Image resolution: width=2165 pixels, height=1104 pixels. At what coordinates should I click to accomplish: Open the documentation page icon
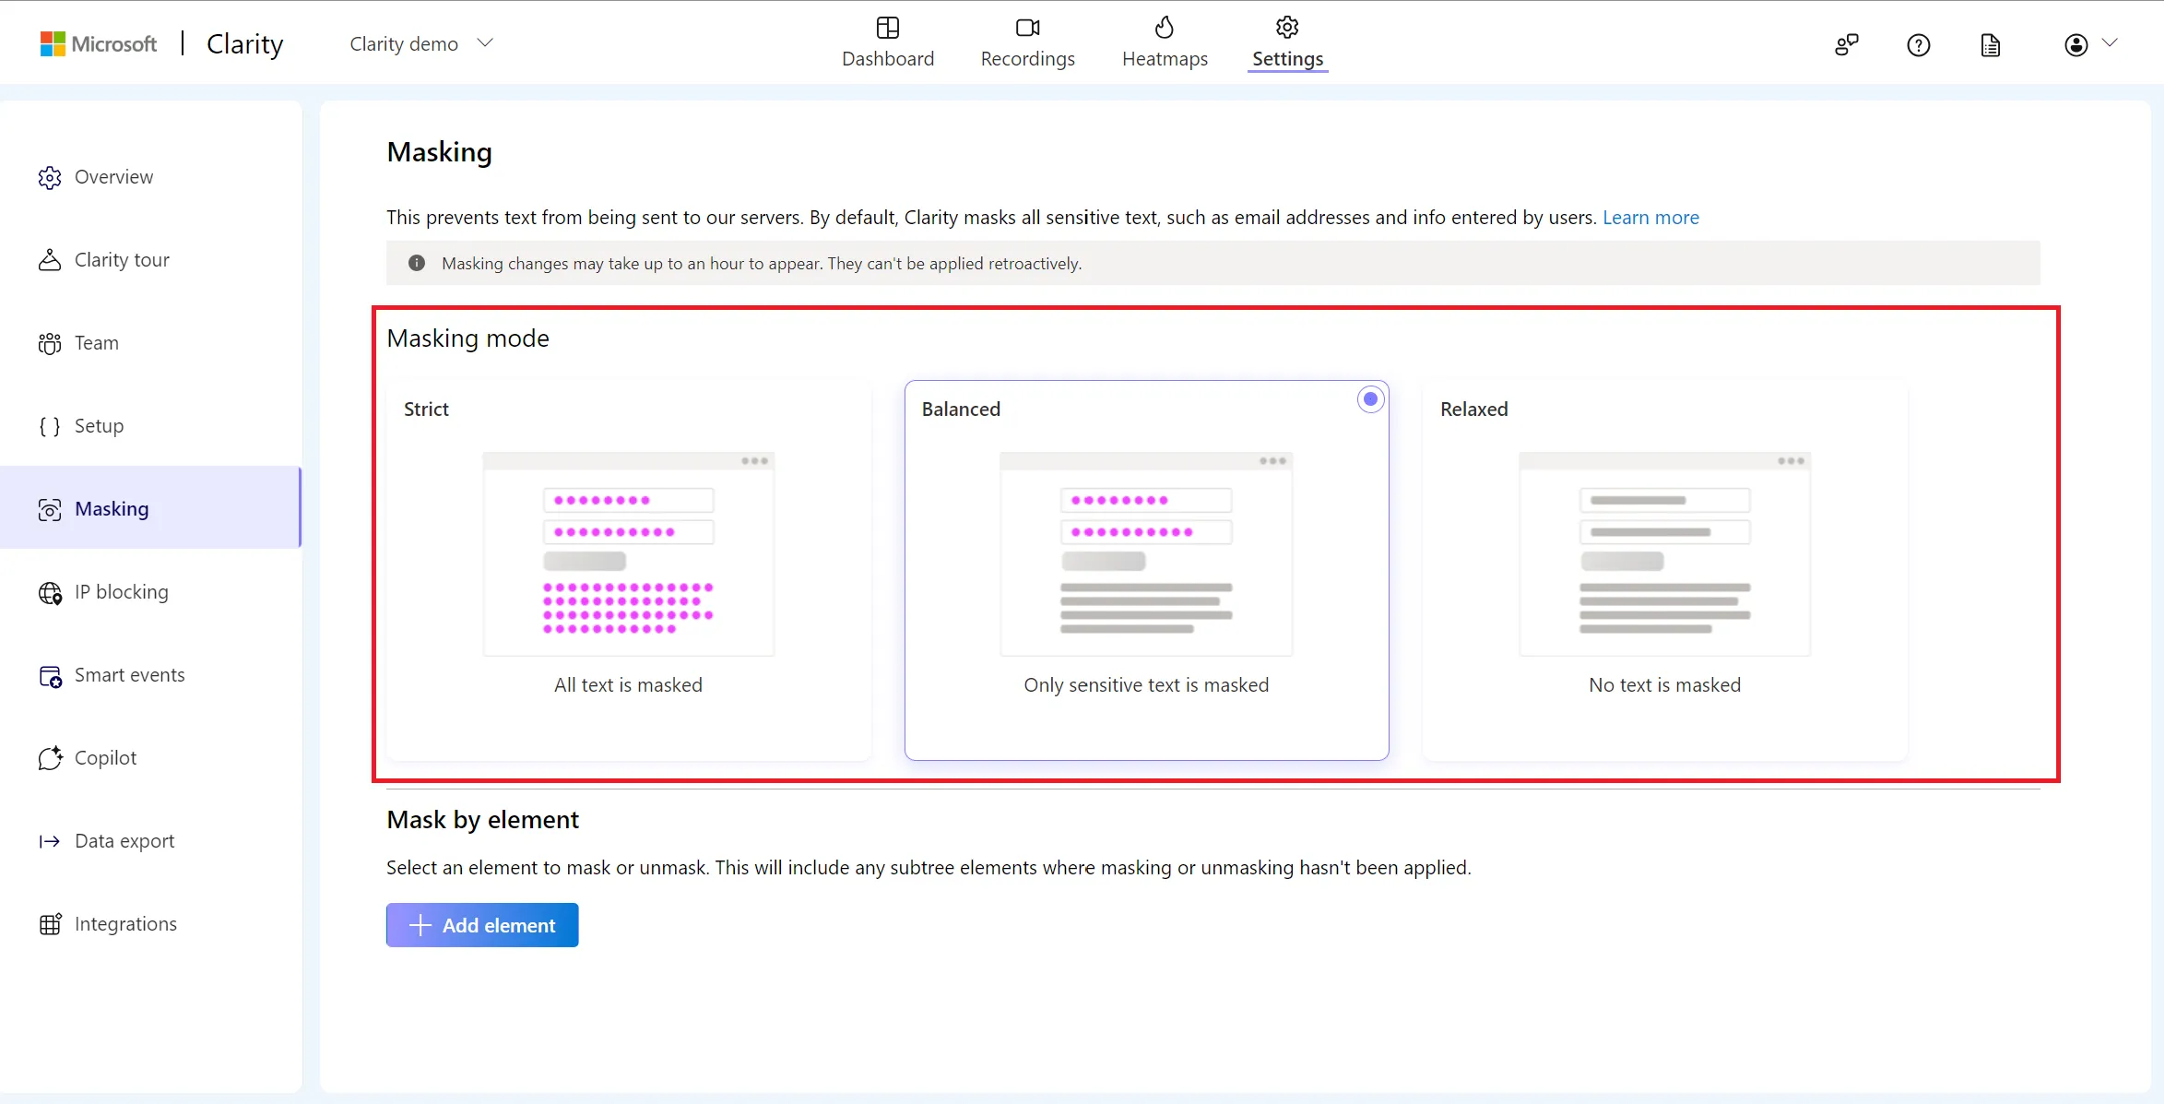(1990, 45)
